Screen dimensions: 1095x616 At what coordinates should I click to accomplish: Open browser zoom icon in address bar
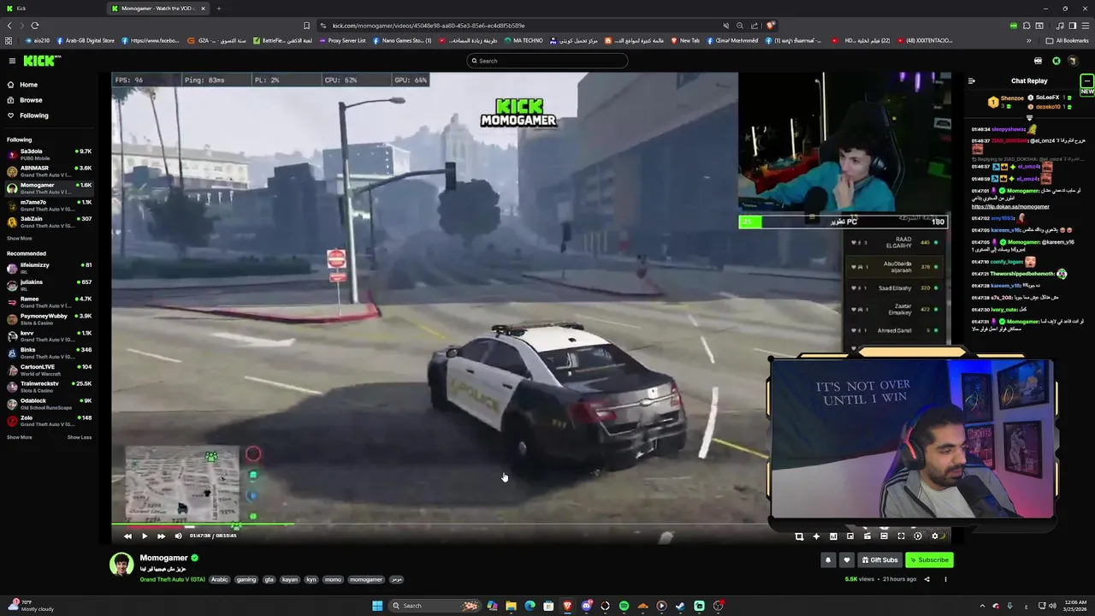[x=740, y=26]
